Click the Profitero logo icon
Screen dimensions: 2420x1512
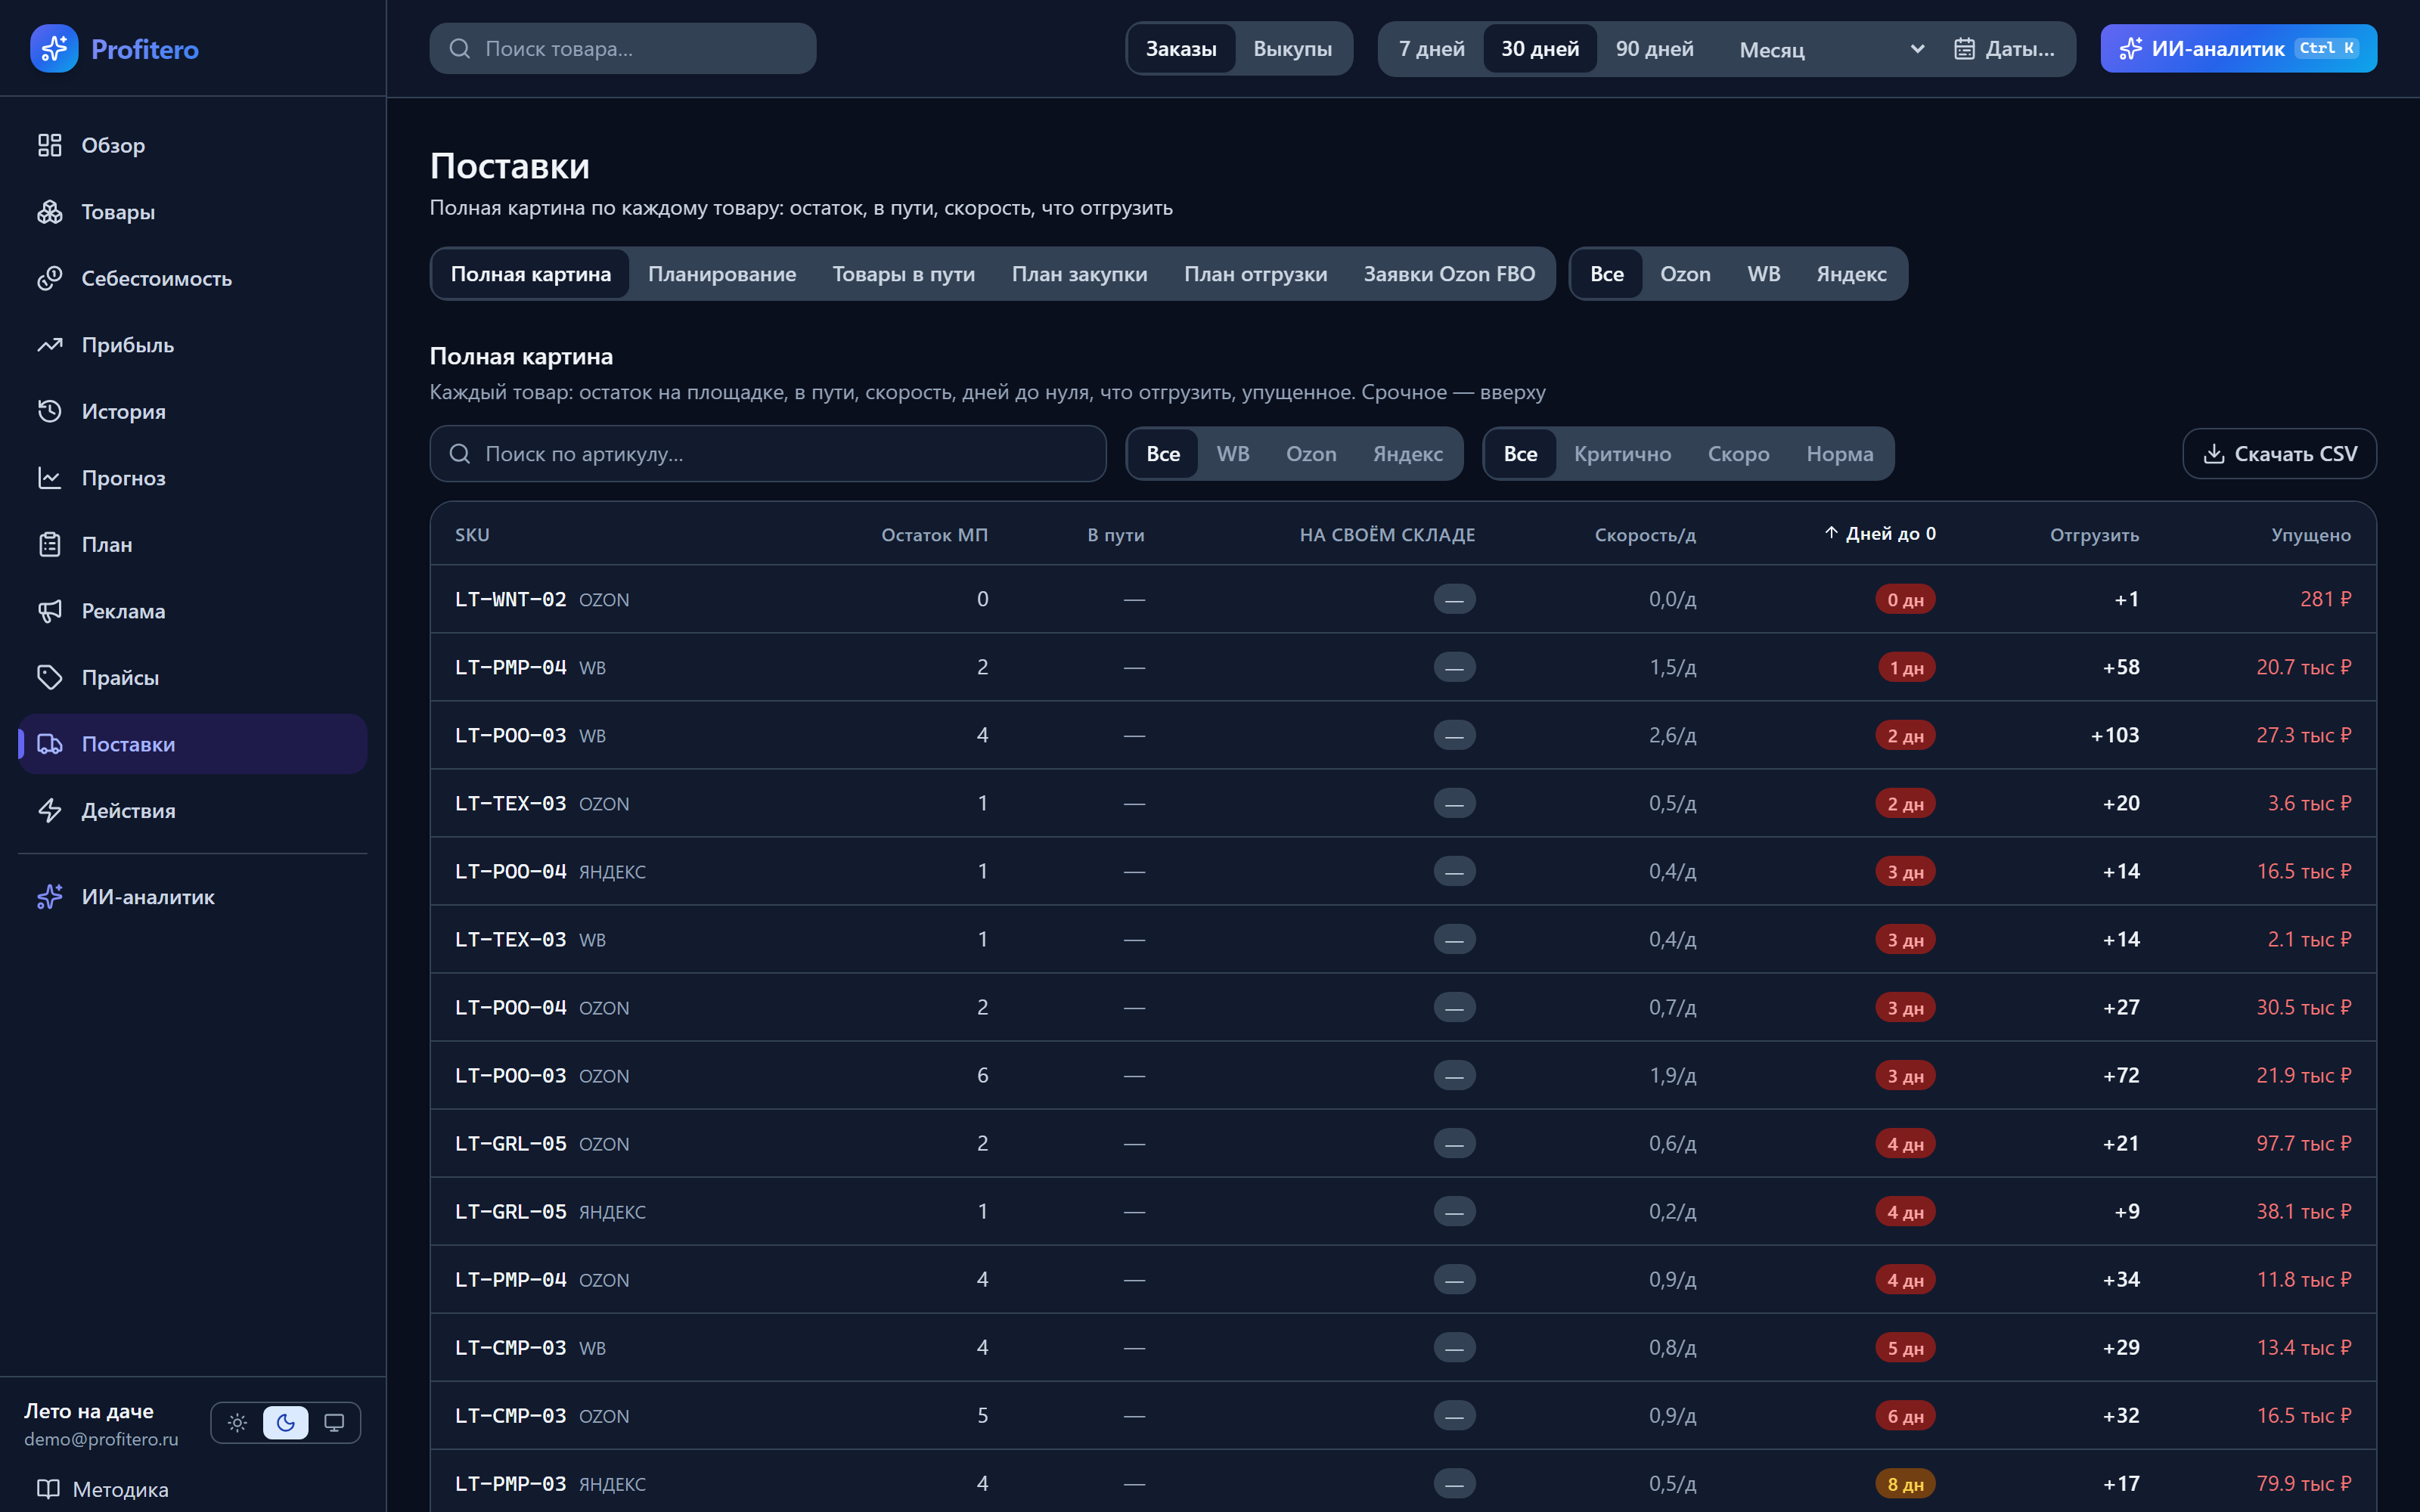(x=54, y=48)
